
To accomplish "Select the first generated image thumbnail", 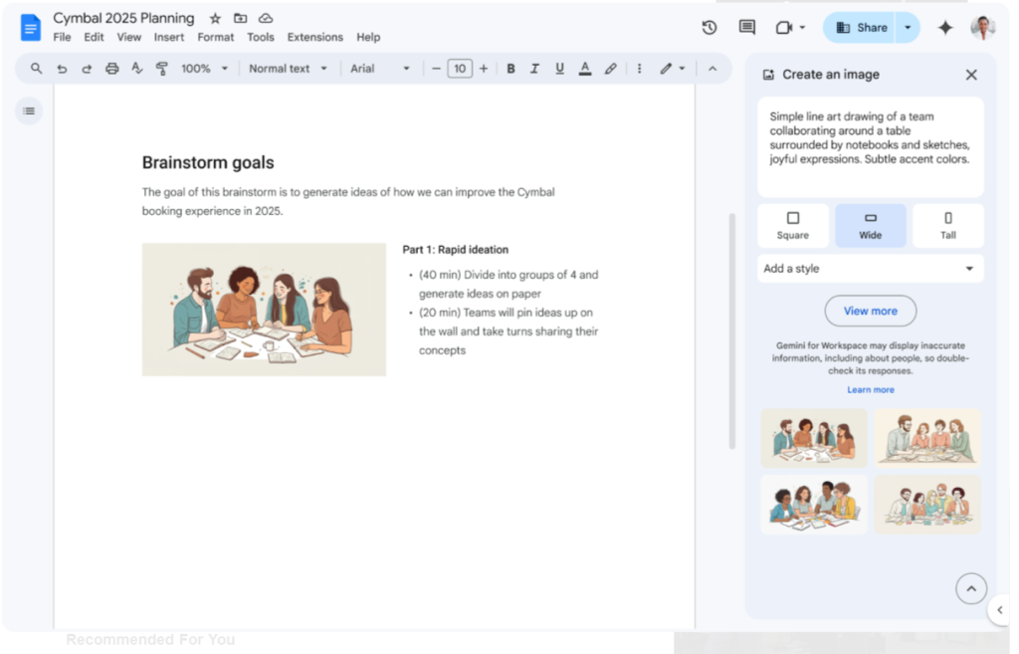I will point(814,437).
